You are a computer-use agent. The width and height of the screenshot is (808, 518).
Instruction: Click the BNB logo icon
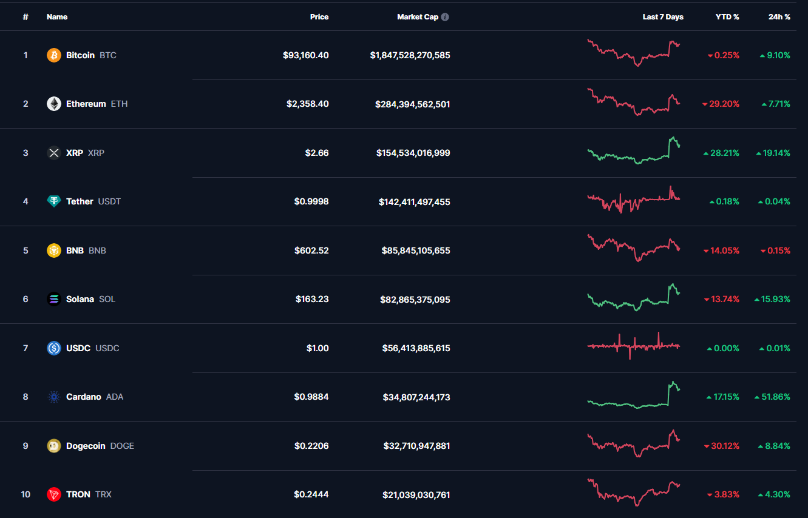click(54, 251)
